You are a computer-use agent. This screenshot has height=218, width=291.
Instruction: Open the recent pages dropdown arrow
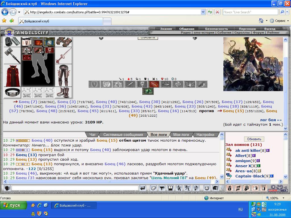[x=19, y=12]
